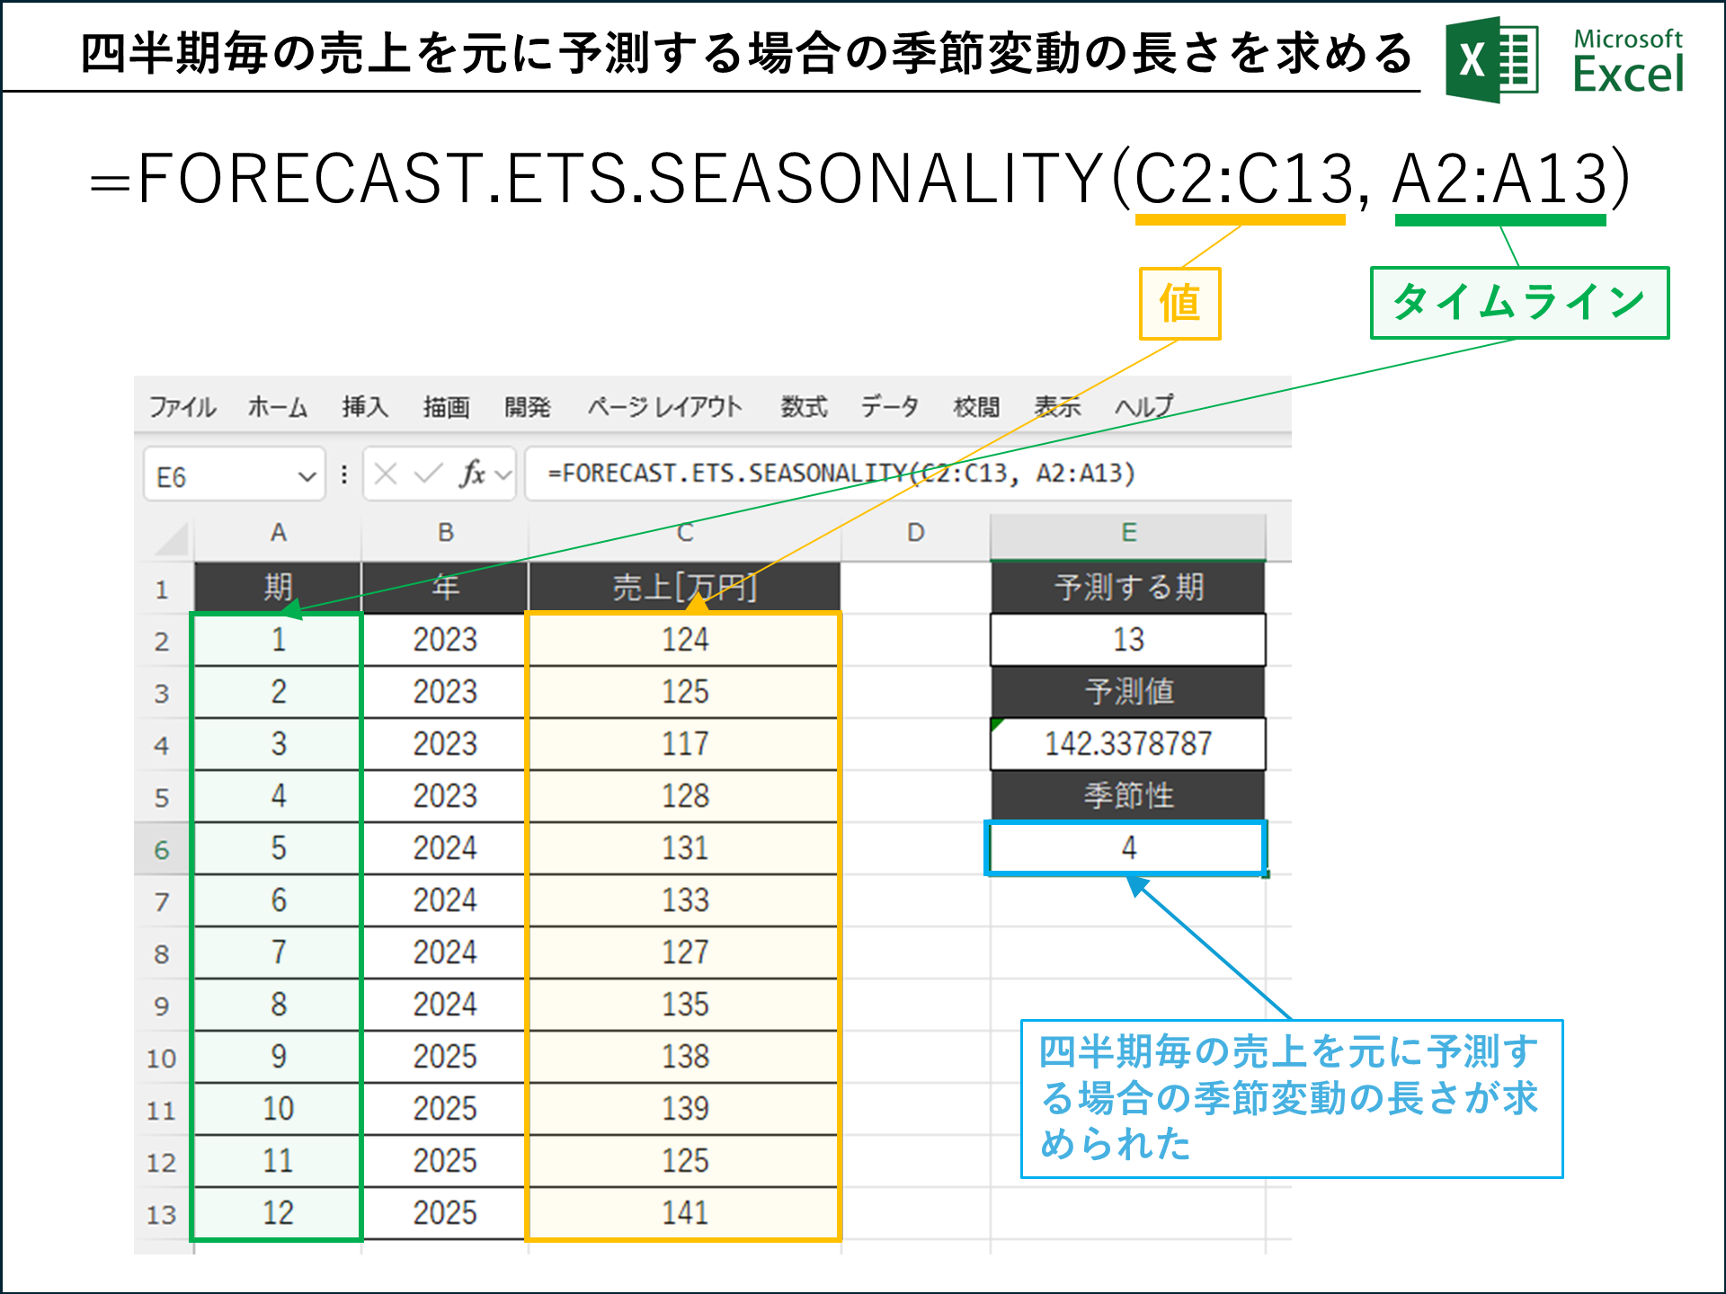The height and width of the screenshot is (1294, 1726).
Task: Click the Enter checkmark icon in formula bar
Action: click(430, 474)
